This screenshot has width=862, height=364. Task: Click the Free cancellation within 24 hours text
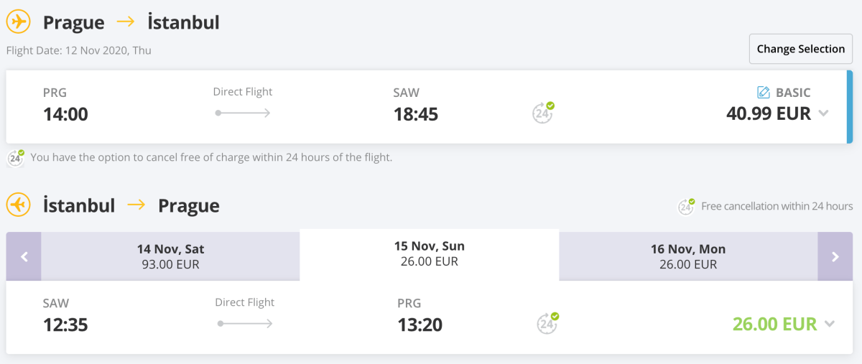(x=777, y=207)
